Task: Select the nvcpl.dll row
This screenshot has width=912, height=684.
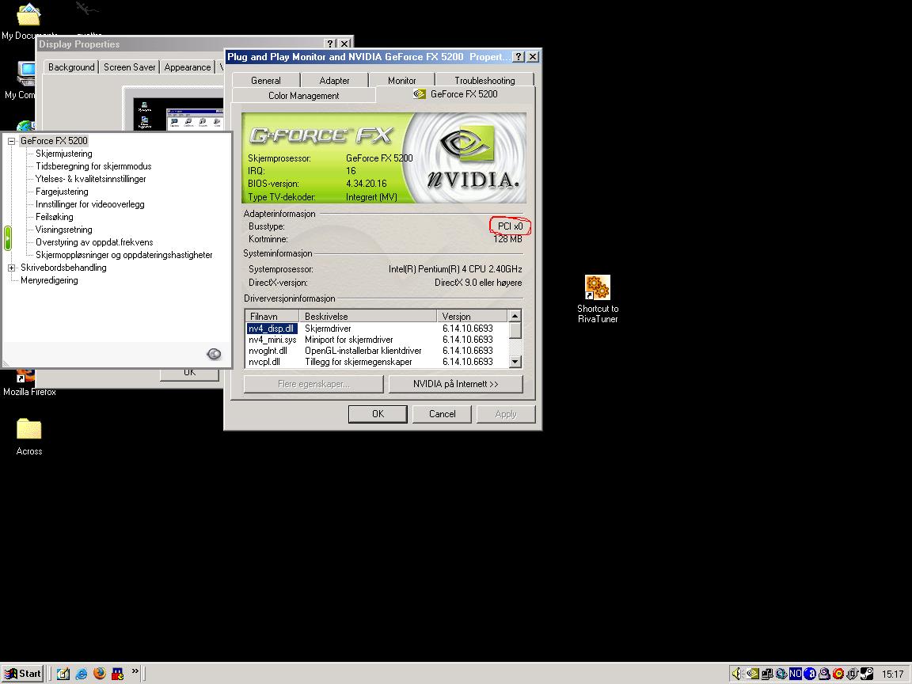Action: pyautogui.click(x=377, y=362)
